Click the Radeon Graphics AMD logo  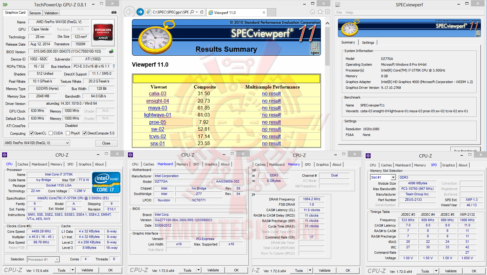(103, 32)
